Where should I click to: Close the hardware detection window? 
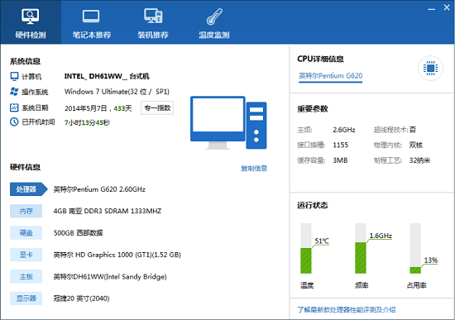pos(447,7)
